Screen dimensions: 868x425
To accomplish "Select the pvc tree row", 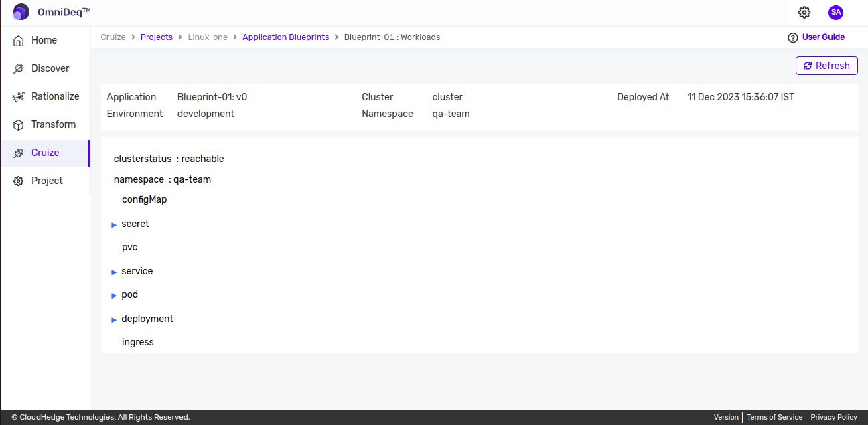I will [x=130, y=247].
